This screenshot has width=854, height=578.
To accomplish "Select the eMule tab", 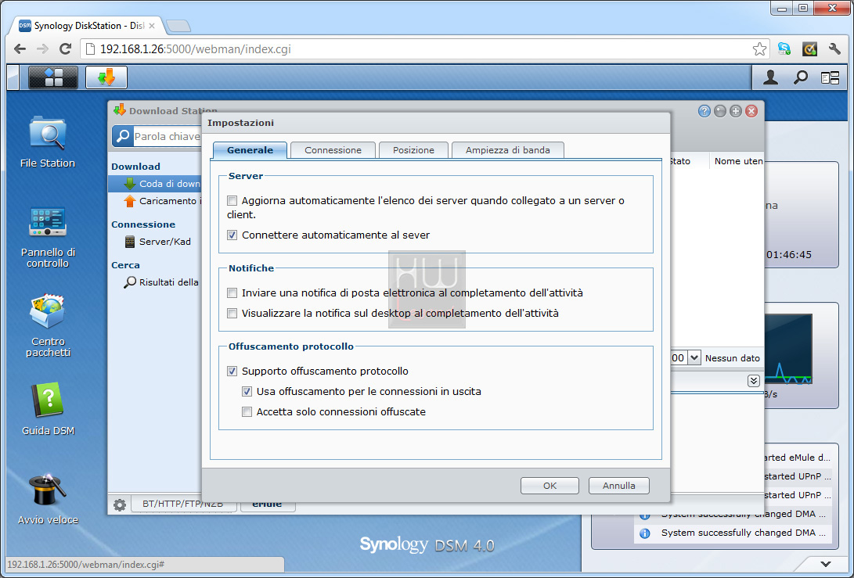I will point(267,504).
